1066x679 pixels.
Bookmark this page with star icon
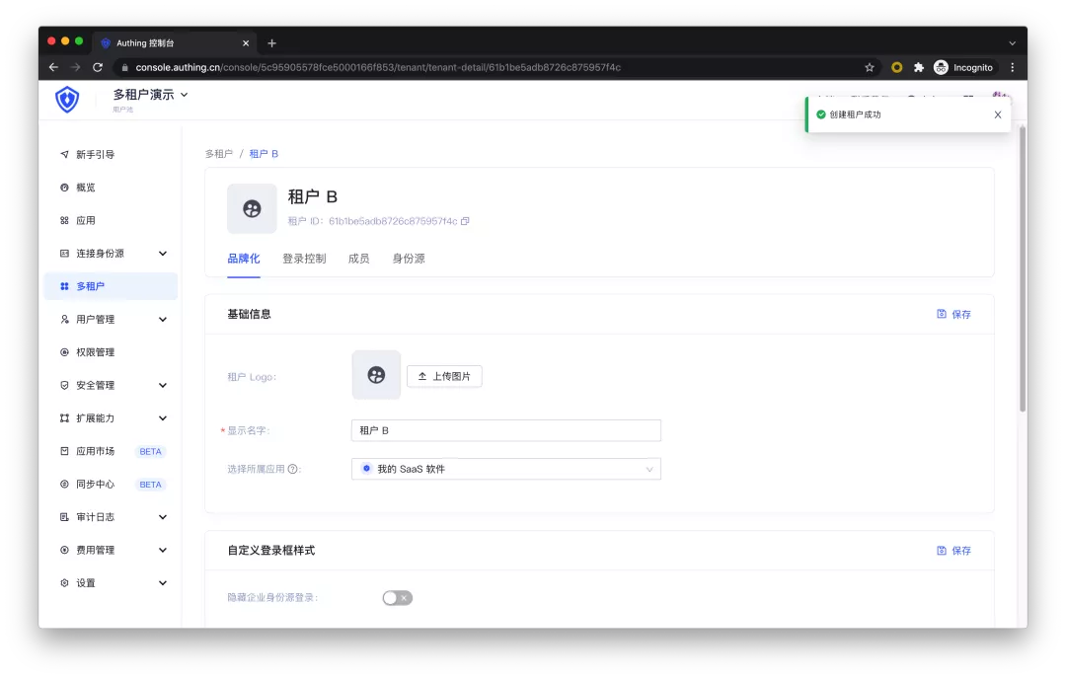click(x=869, y=67)
